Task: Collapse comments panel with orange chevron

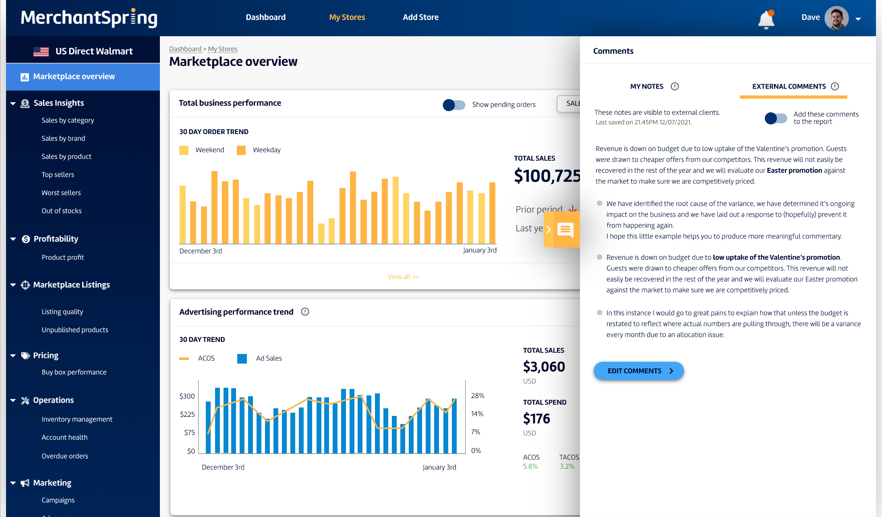Action: click(549, 230)
